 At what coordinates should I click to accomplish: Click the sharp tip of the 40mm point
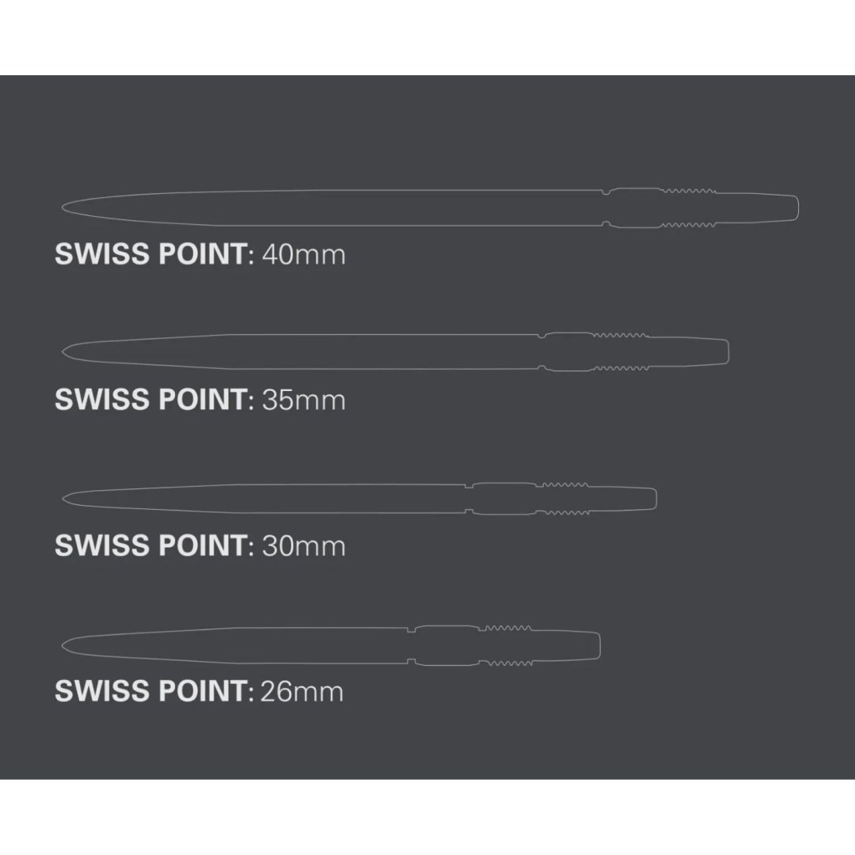click(x=66, y=207)
